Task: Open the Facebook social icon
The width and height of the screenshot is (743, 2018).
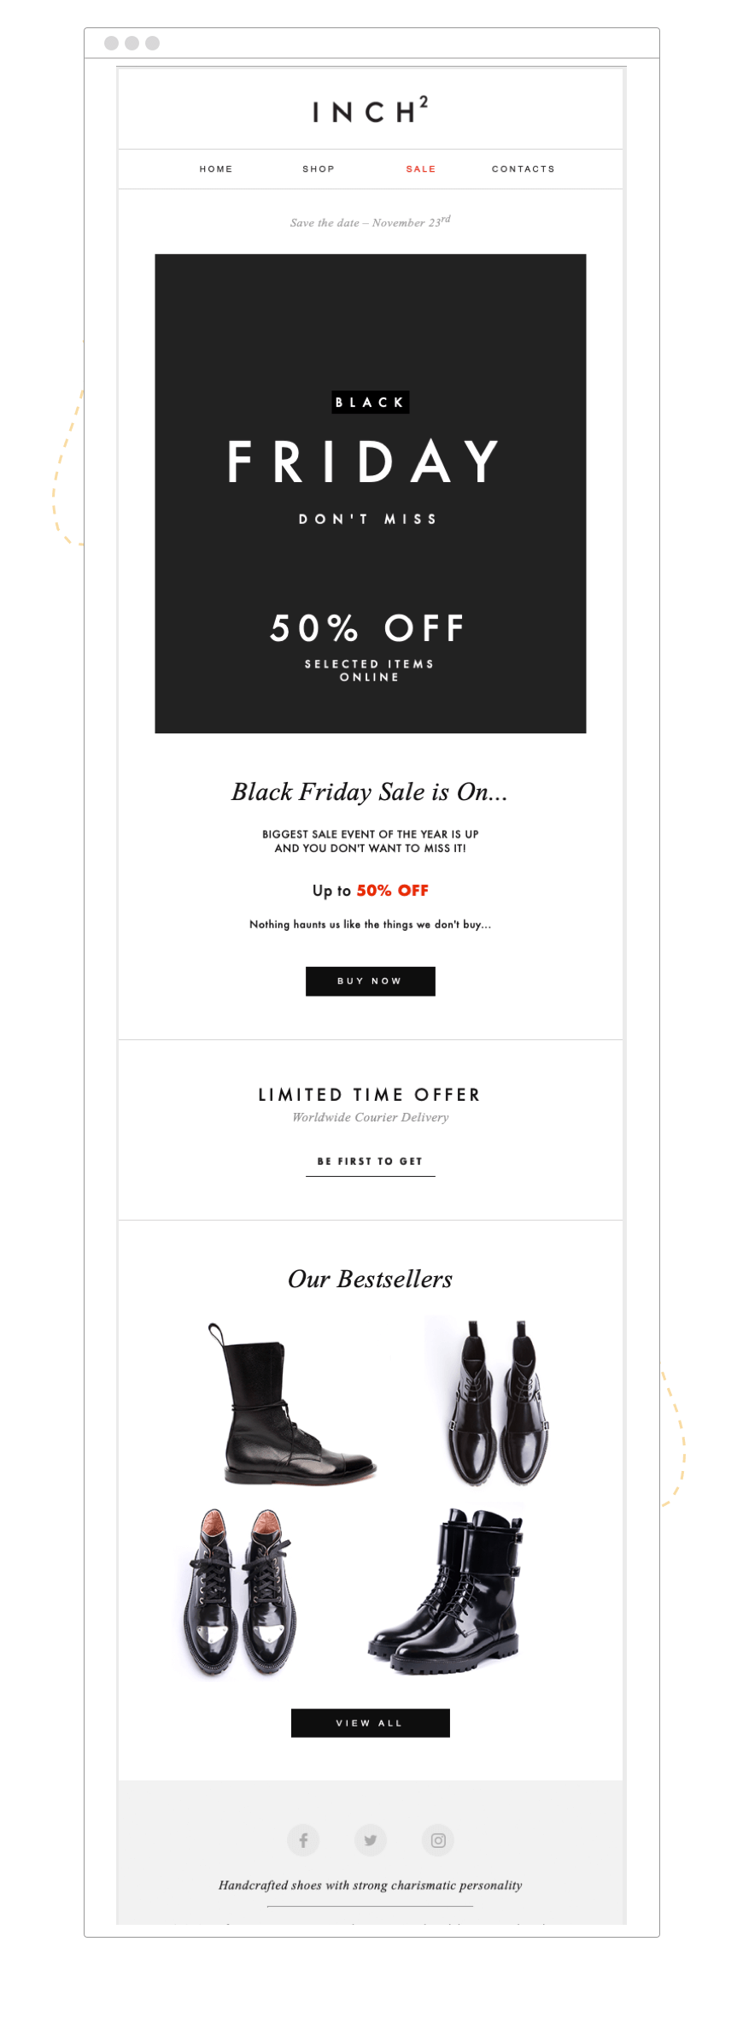Action: point(303,1839)
